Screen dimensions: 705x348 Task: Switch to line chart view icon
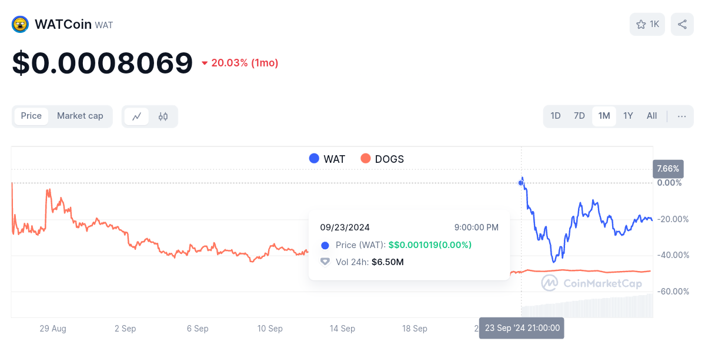pyautogui.click(x=136, y=116)
